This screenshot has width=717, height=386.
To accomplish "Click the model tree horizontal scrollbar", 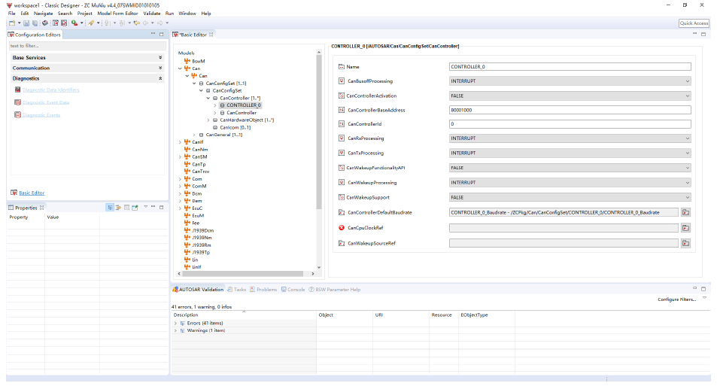I will click(242, 273).
